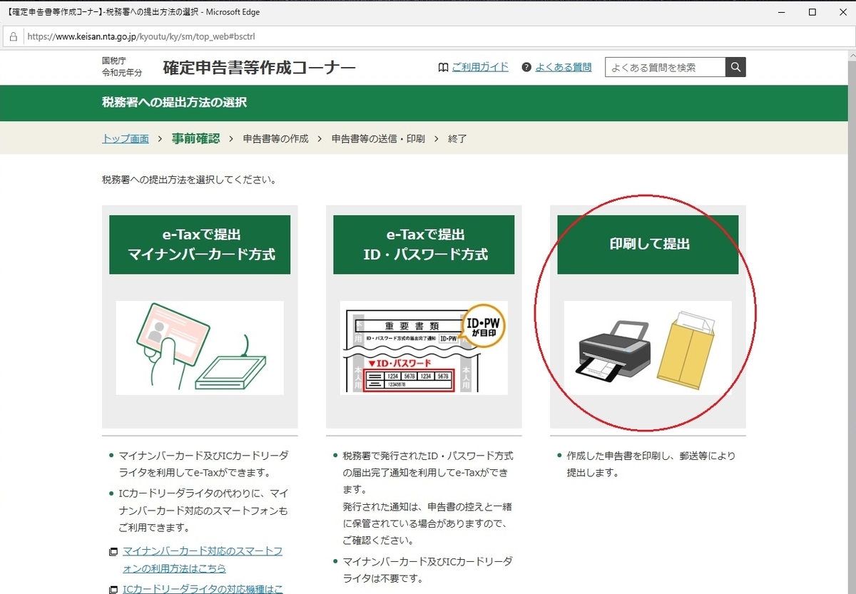Click the browser URL address field
The image size is (856, 594).
click(x=428, y=36)
